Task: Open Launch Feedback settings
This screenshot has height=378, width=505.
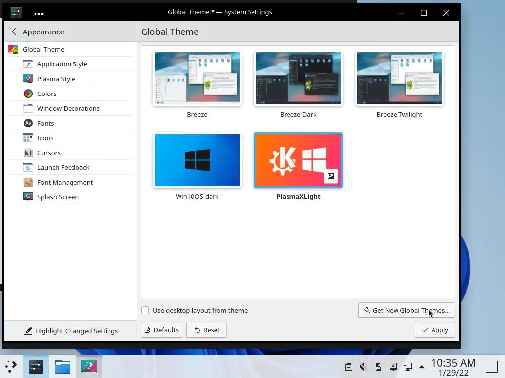Action: 70,167
